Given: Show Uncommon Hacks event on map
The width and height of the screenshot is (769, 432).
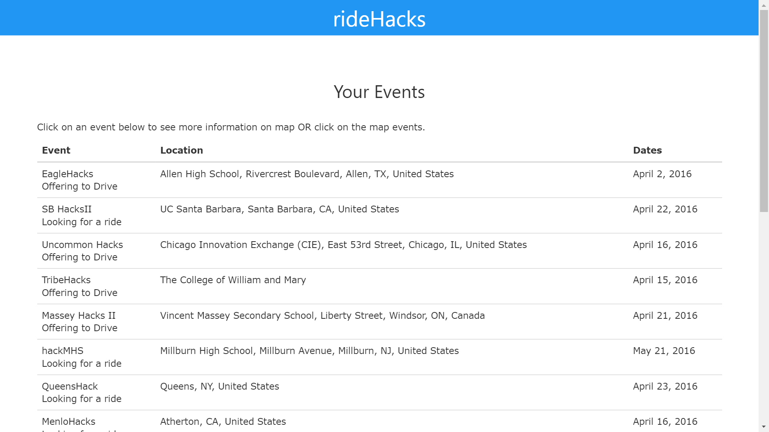Looking at the screenshot, I should (x=82, y=245).
